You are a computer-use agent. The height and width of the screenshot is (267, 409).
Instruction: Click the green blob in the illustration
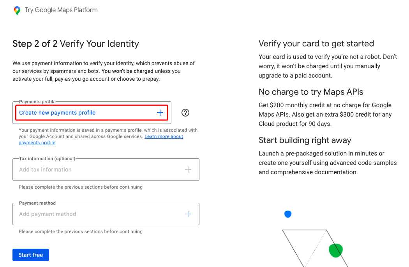336,250
